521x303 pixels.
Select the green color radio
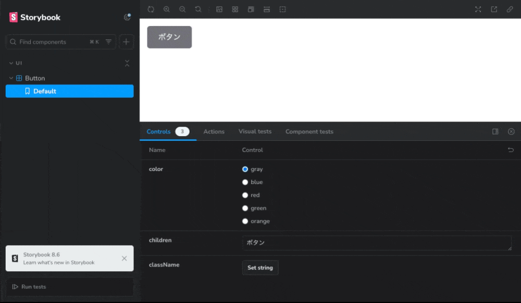245,208
